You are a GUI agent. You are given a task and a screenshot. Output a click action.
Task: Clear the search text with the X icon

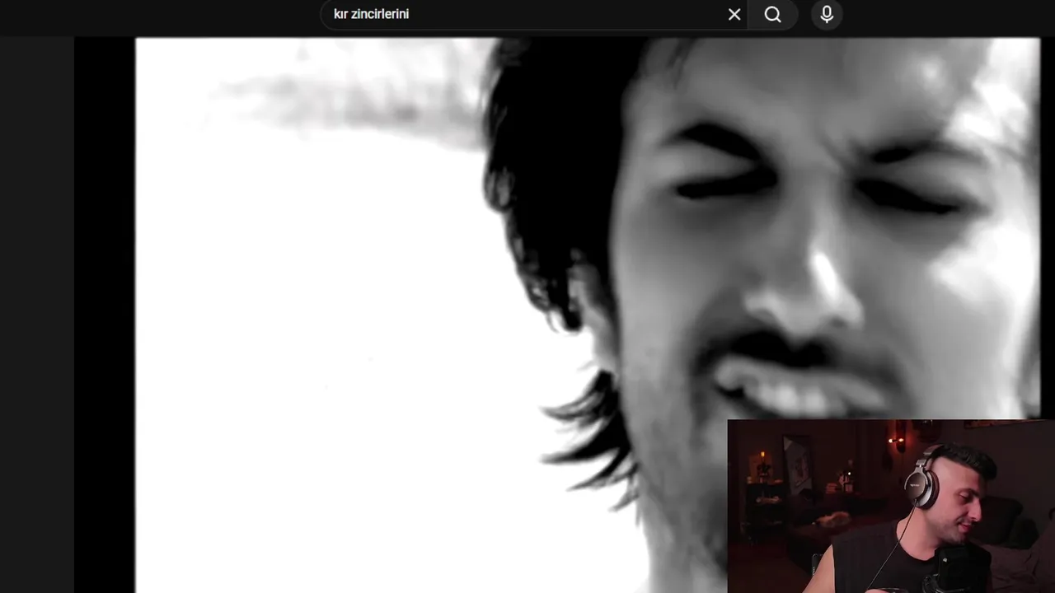(734, 15)
